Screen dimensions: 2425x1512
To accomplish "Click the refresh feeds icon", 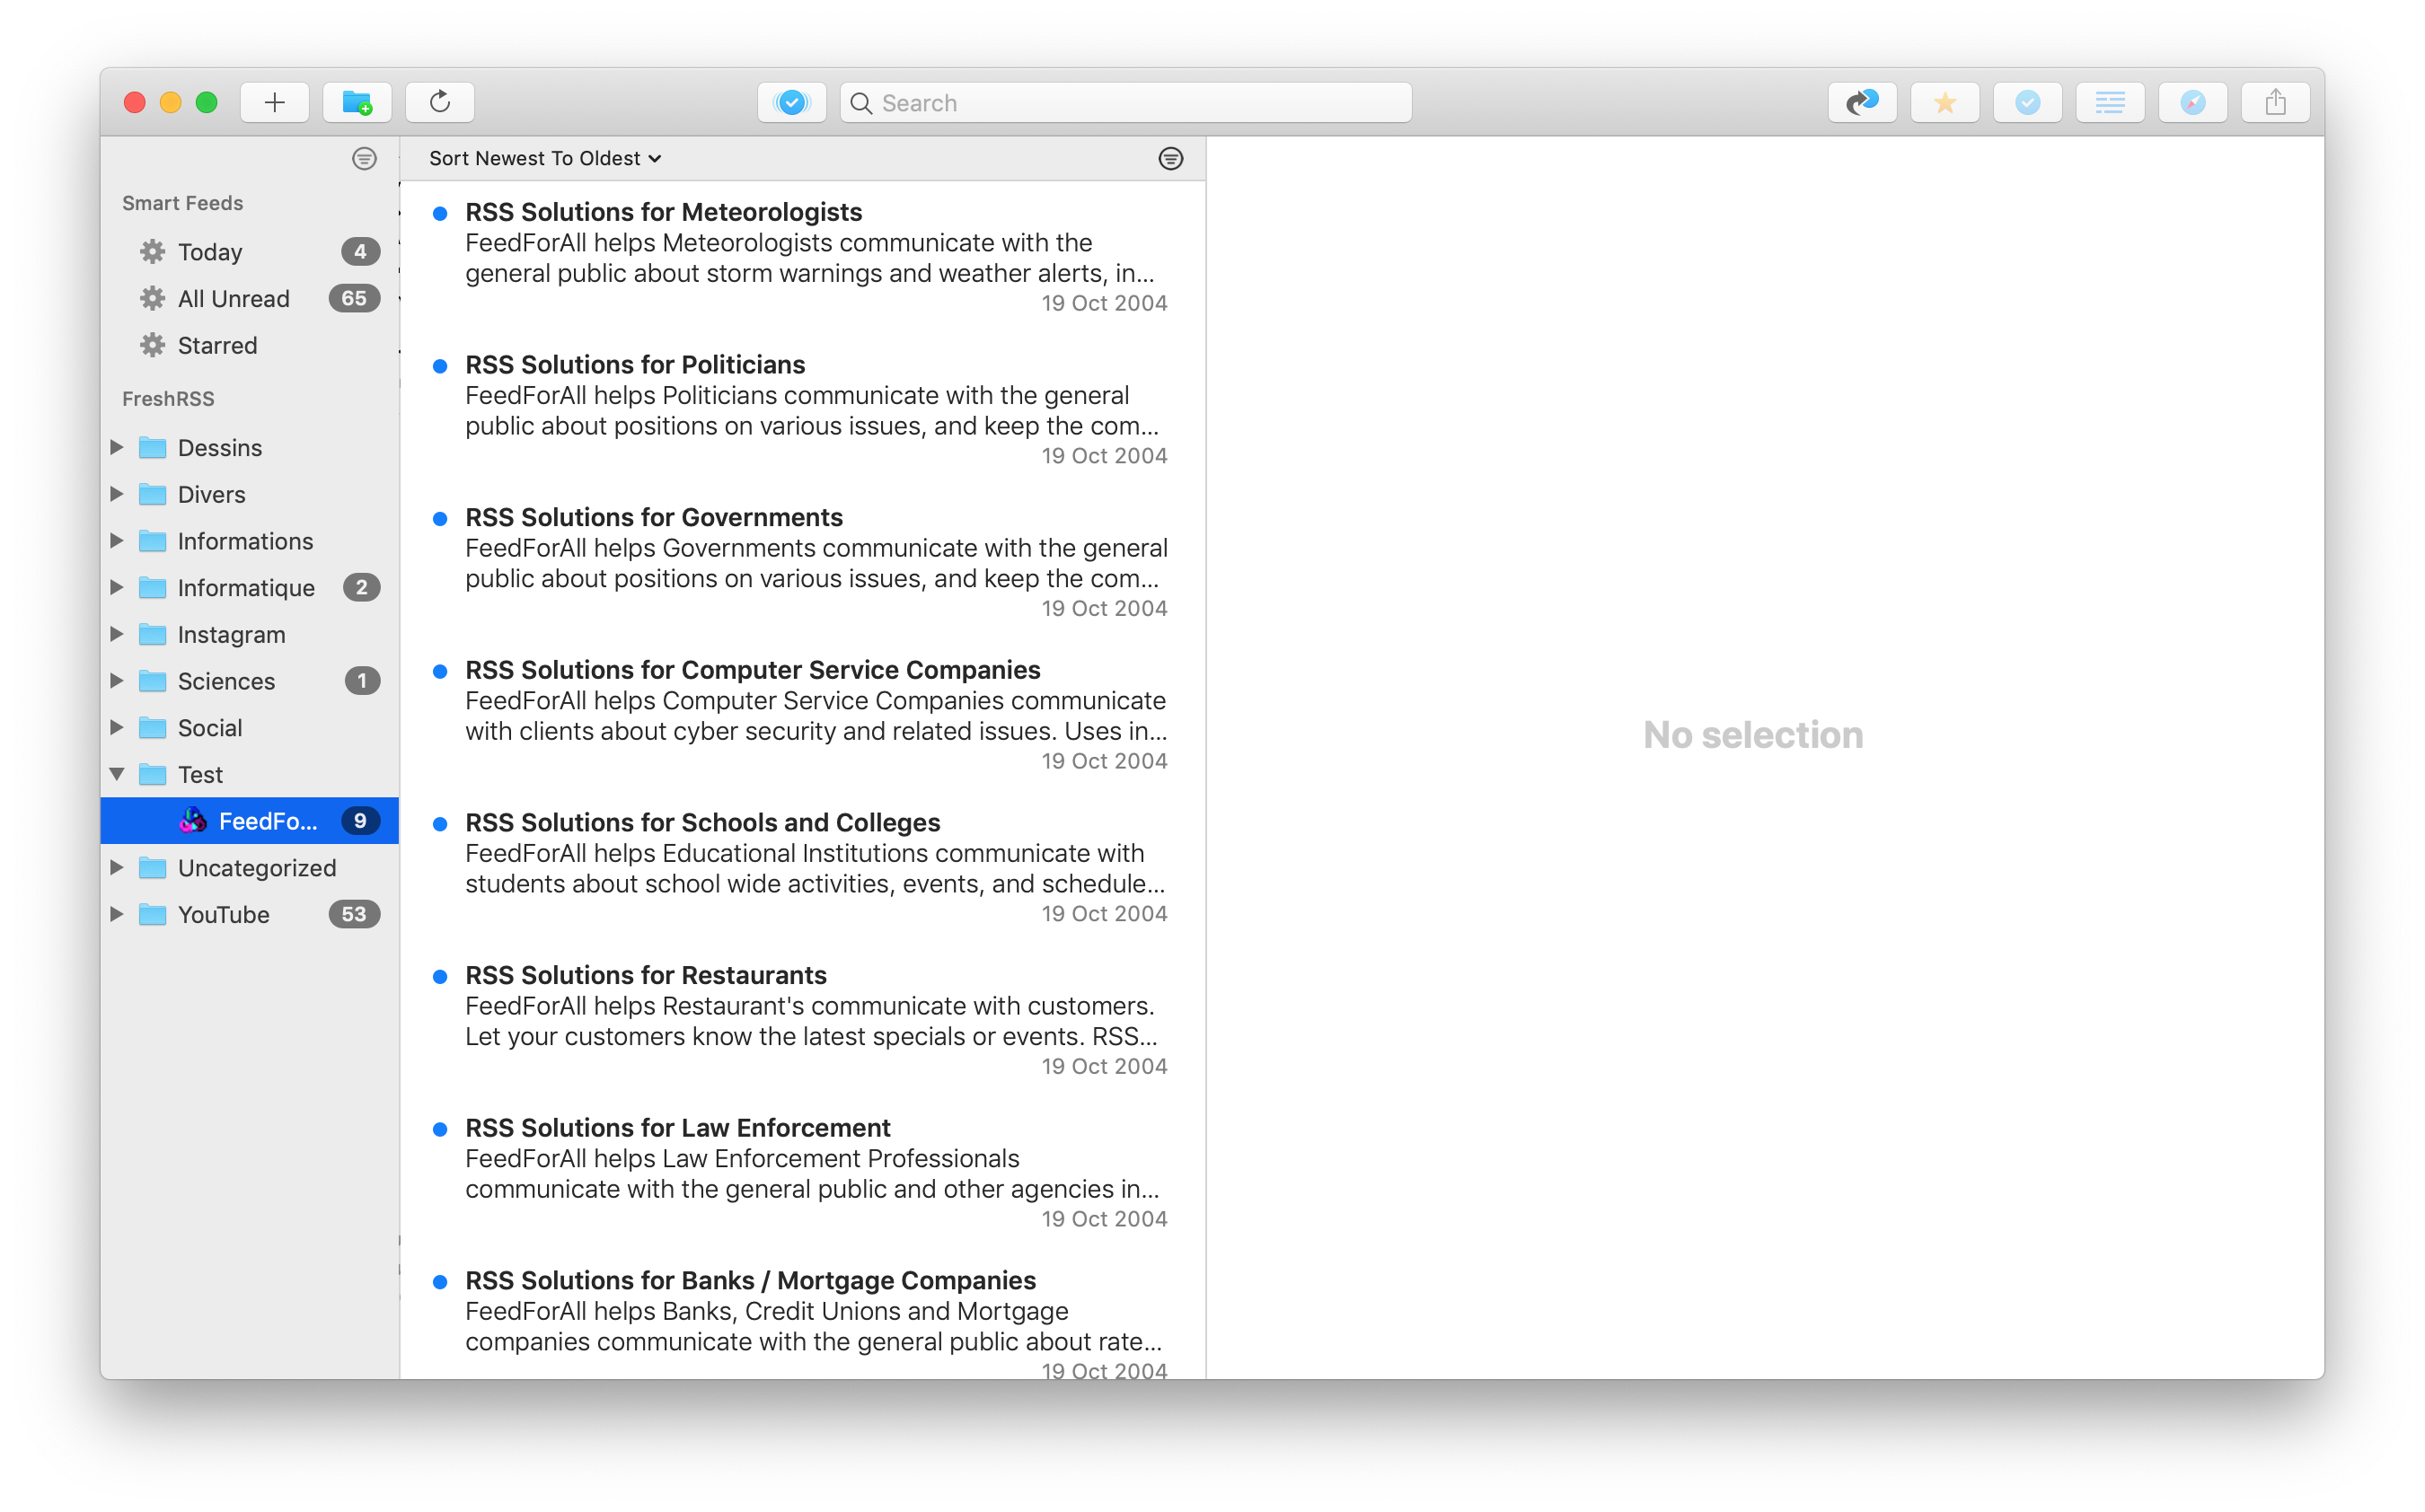I will click(x=440, y=102).
